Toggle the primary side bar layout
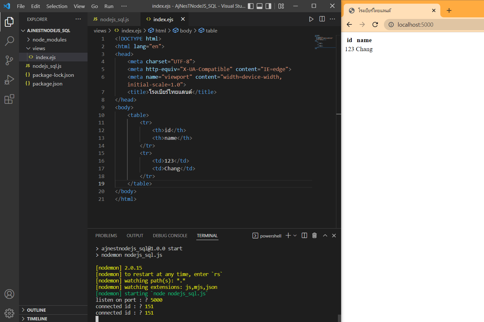 coord(251,6)
